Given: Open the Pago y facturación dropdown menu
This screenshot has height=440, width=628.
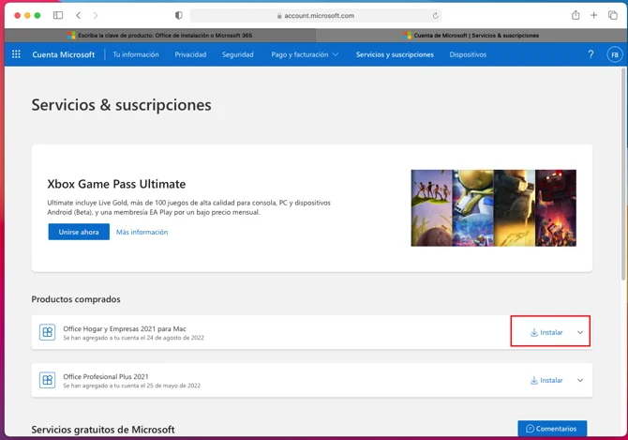Looking at the screenshot, I should [x=305, y=54].
